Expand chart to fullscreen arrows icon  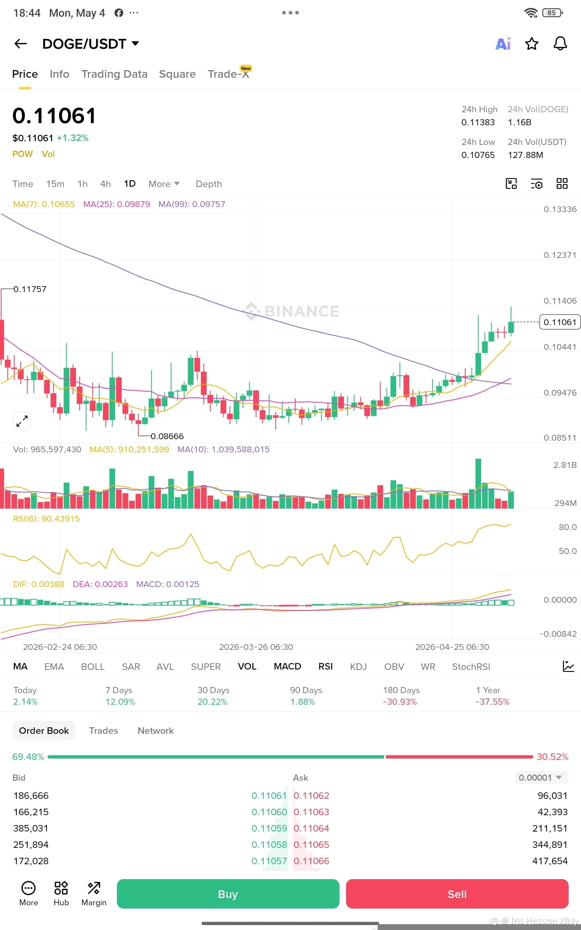(x=22, y=421)
